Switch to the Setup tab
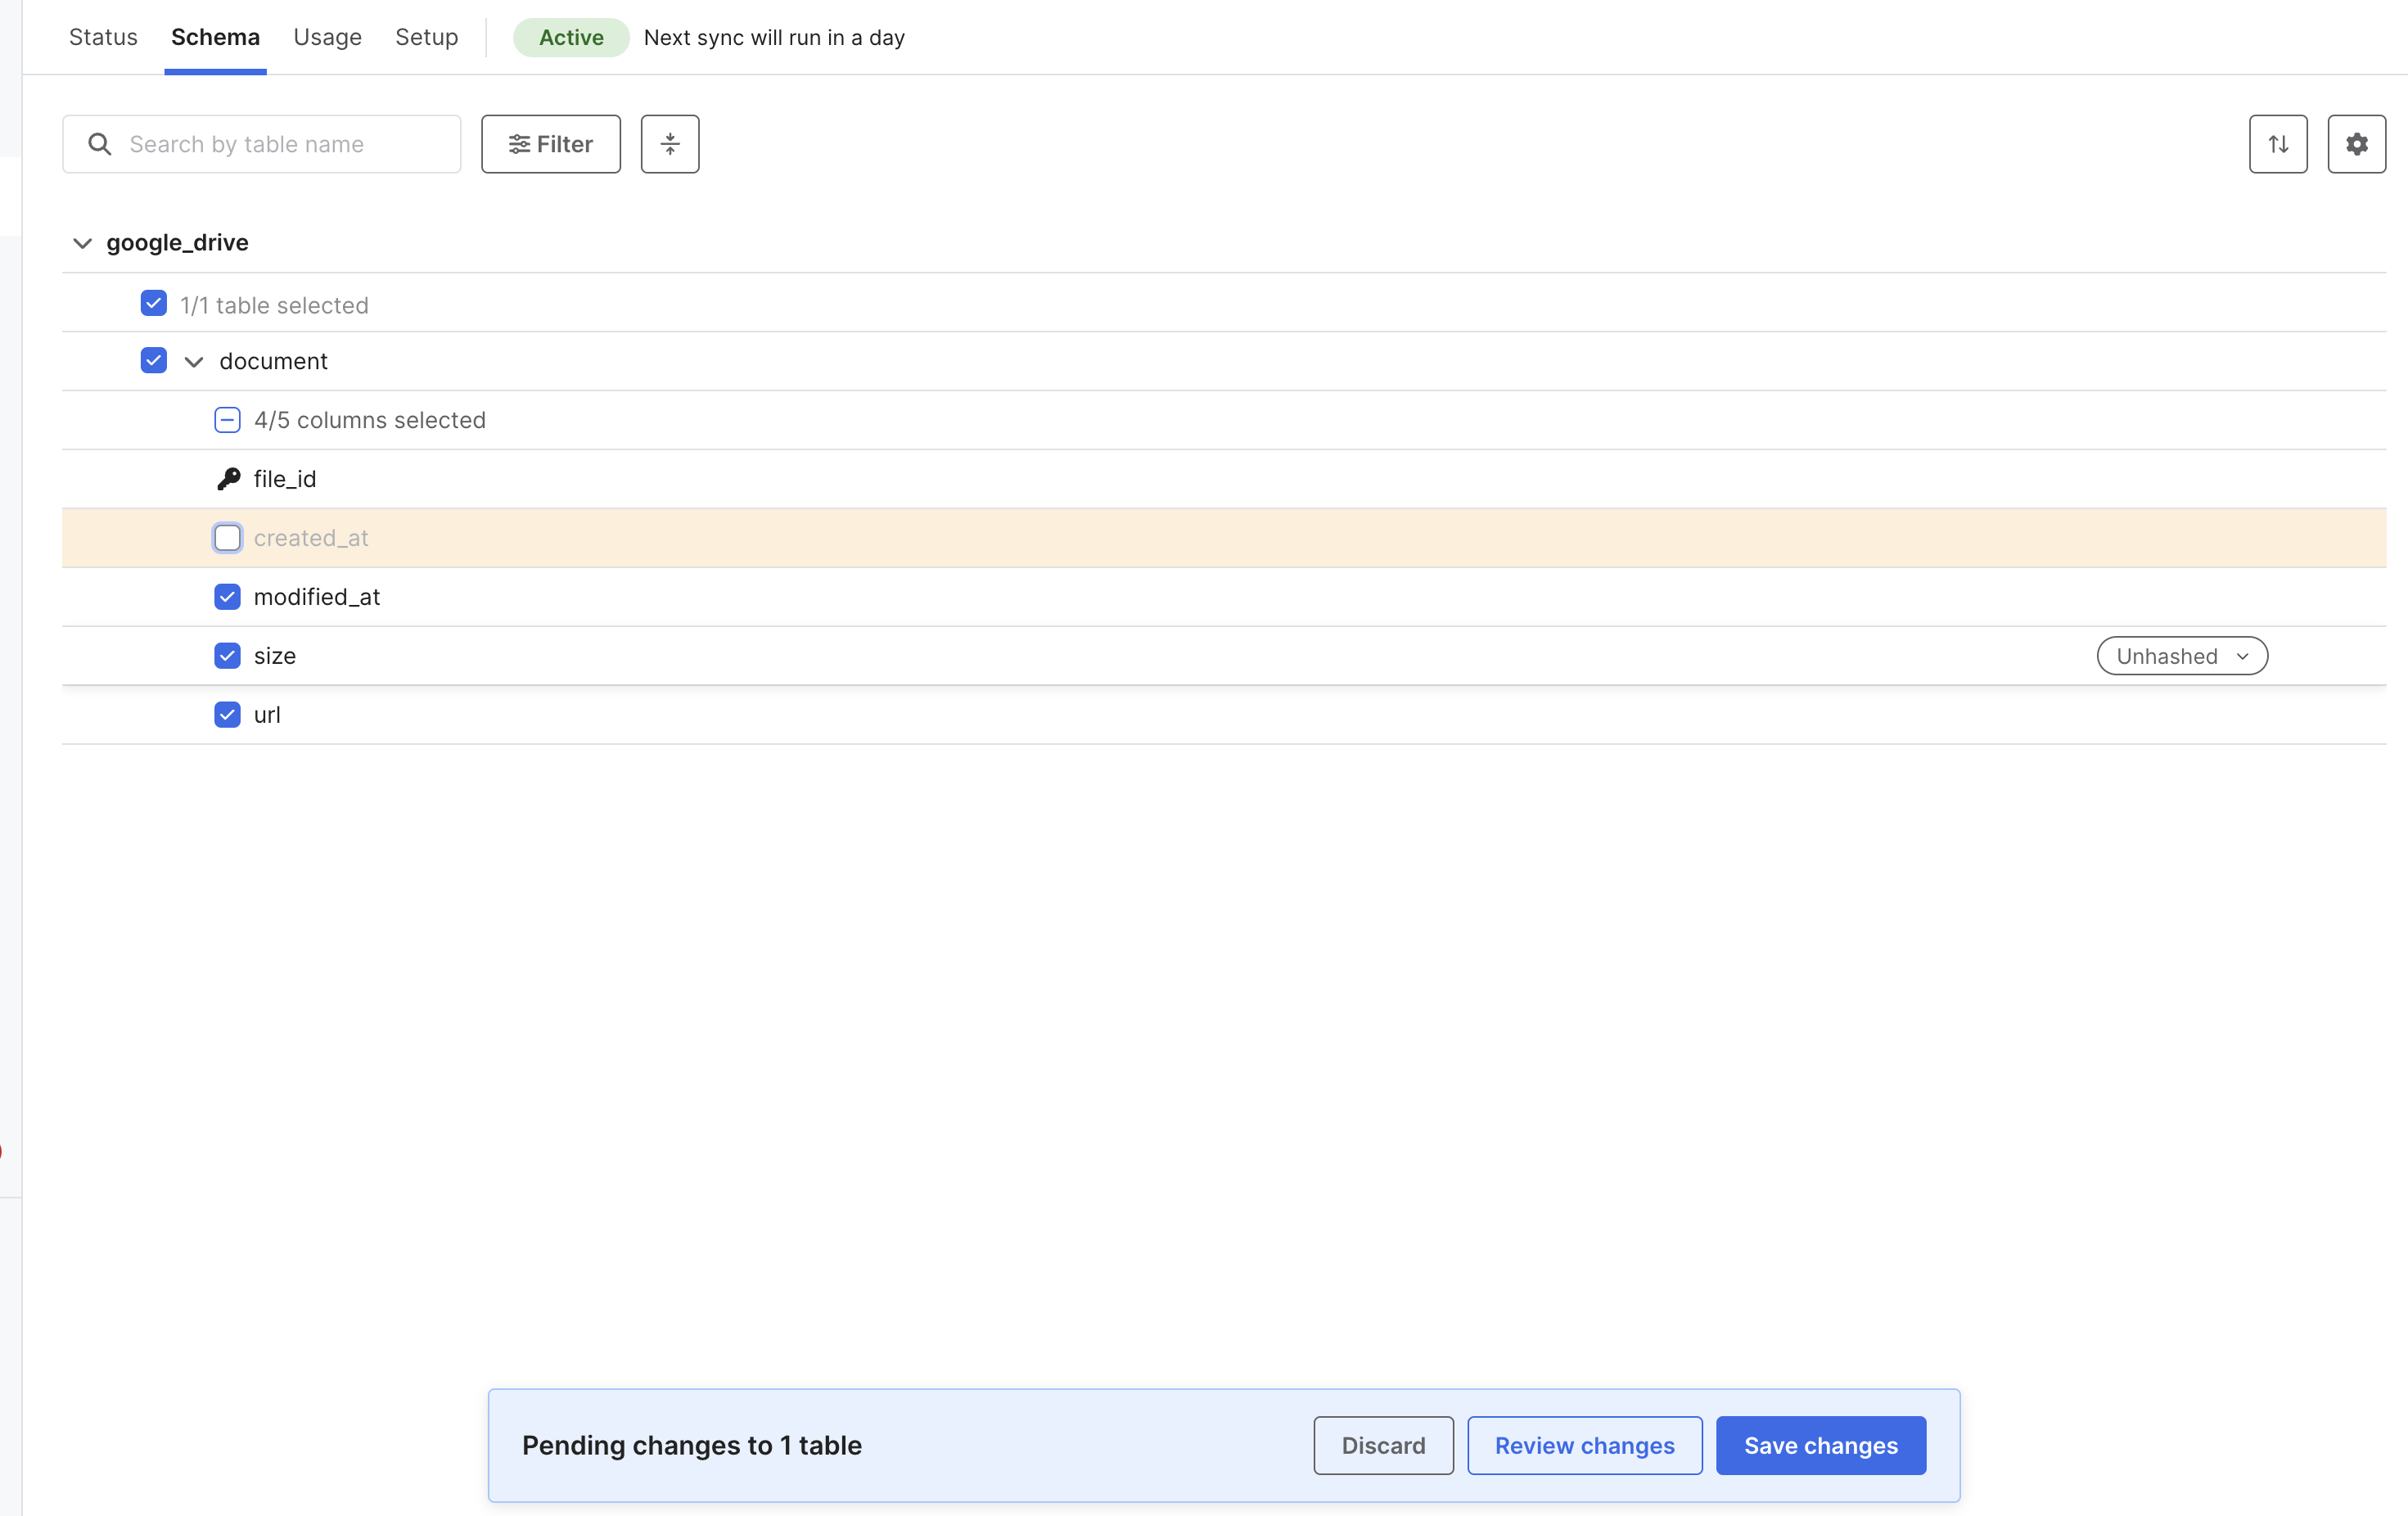Screen dimensions: 2408x1516 [x=426, y=37]
